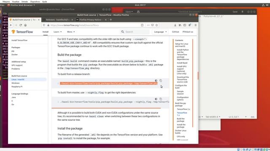Click the dom 09:17 clock

(140, 5)
